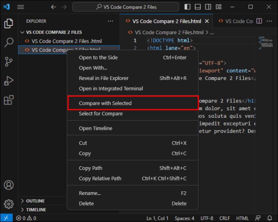278x222 pixels.
Task: Expand the Outline section
Action: click(x=35, y=201)
